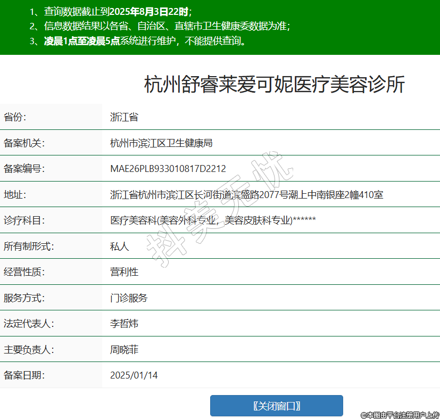440x419 pixels.
Task: Click the clinic name heading 杭州舒睿莱爱可妮医疗美容诊所
Action: tap(275, 85)
